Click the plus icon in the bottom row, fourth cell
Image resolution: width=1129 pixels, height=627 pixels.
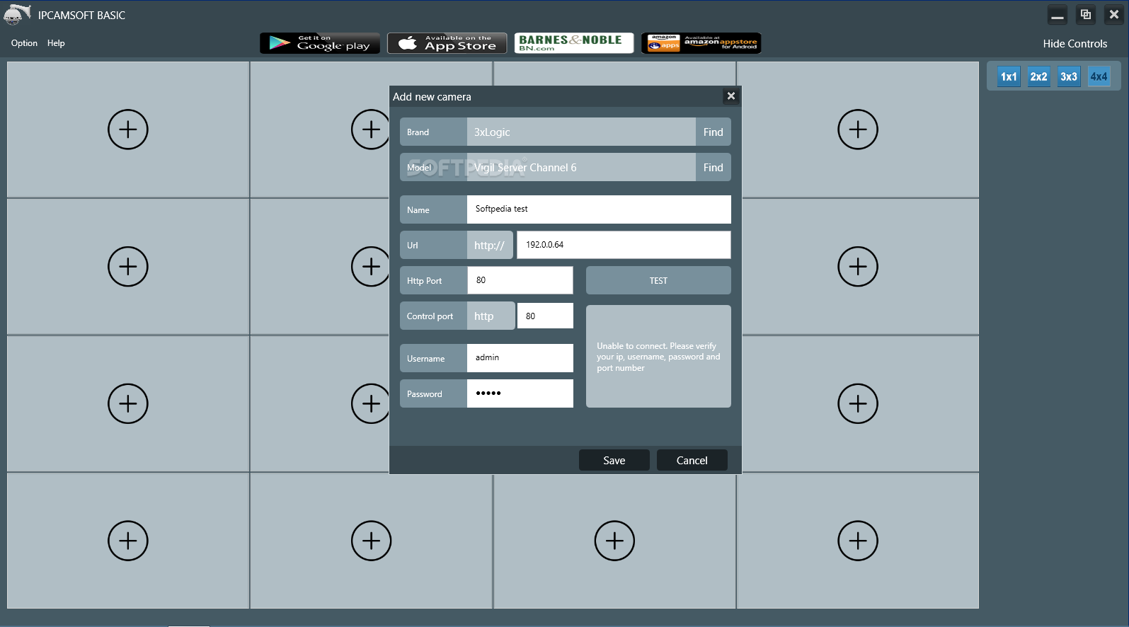tap(858, 541)
